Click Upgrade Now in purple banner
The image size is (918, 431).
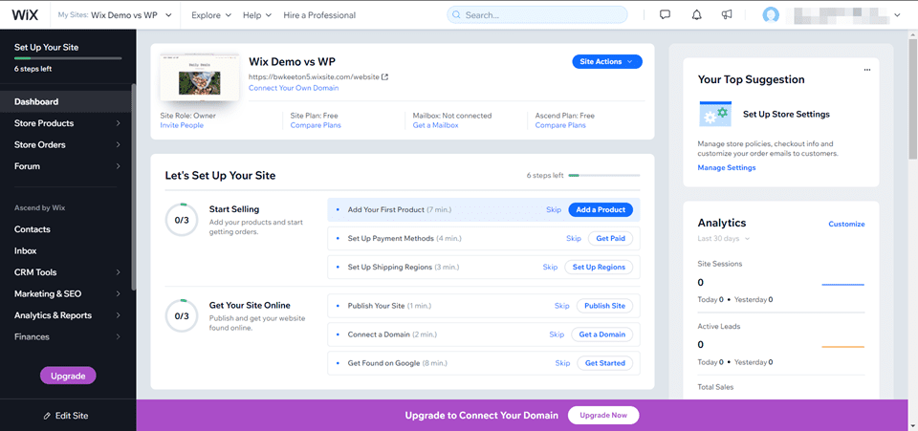603,415
